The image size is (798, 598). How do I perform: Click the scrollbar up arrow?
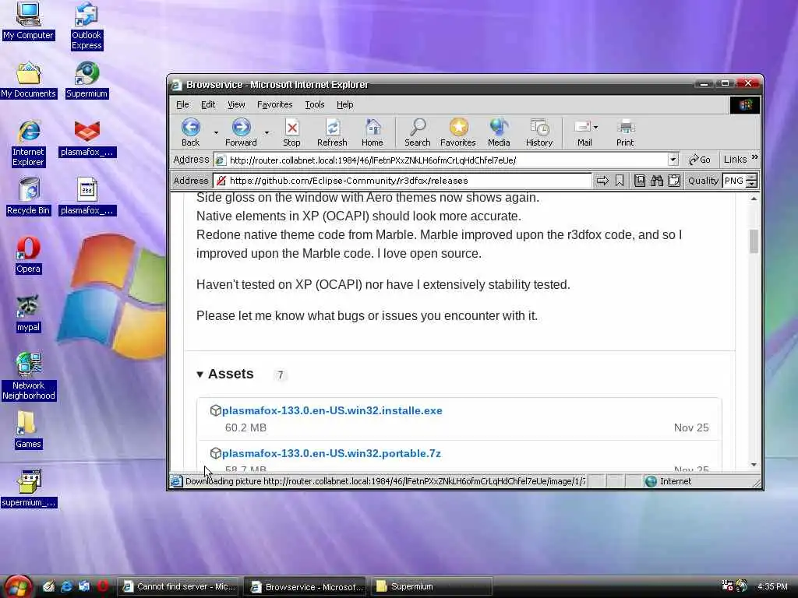point(754,199)
